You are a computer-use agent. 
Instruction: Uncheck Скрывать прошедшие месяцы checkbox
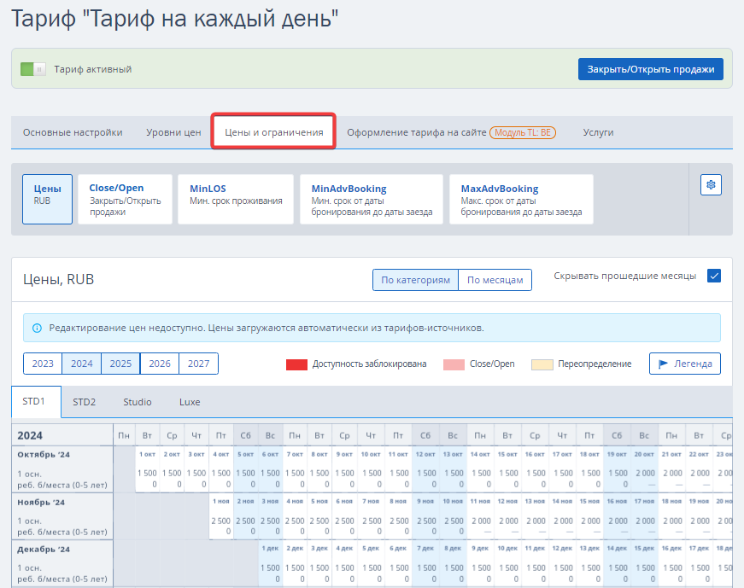(714, 276)
